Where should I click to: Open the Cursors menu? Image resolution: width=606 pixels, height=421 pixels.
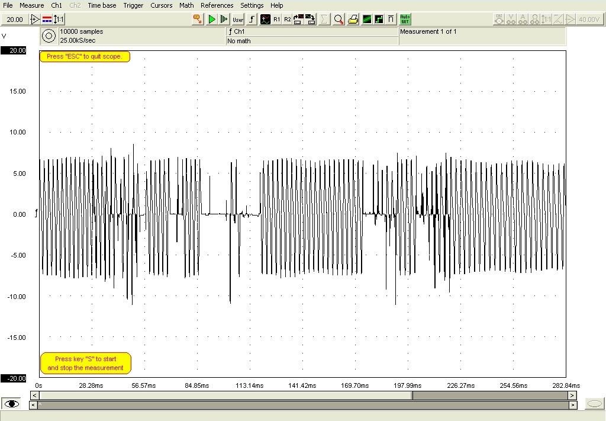tap(161, 5)
